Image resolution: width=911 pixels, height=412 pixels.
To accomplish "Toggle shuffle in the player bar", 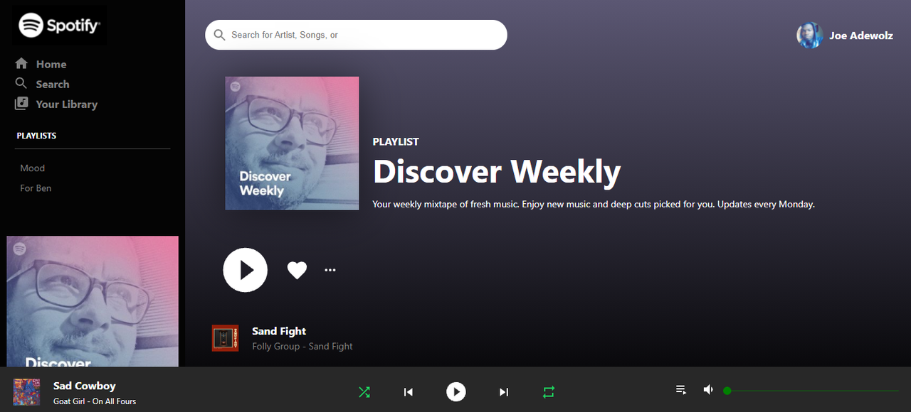I will [364, 392].
